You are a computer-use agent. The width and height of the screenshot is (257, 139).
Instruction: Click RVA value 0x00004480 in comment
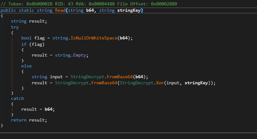tap(102, 4)
